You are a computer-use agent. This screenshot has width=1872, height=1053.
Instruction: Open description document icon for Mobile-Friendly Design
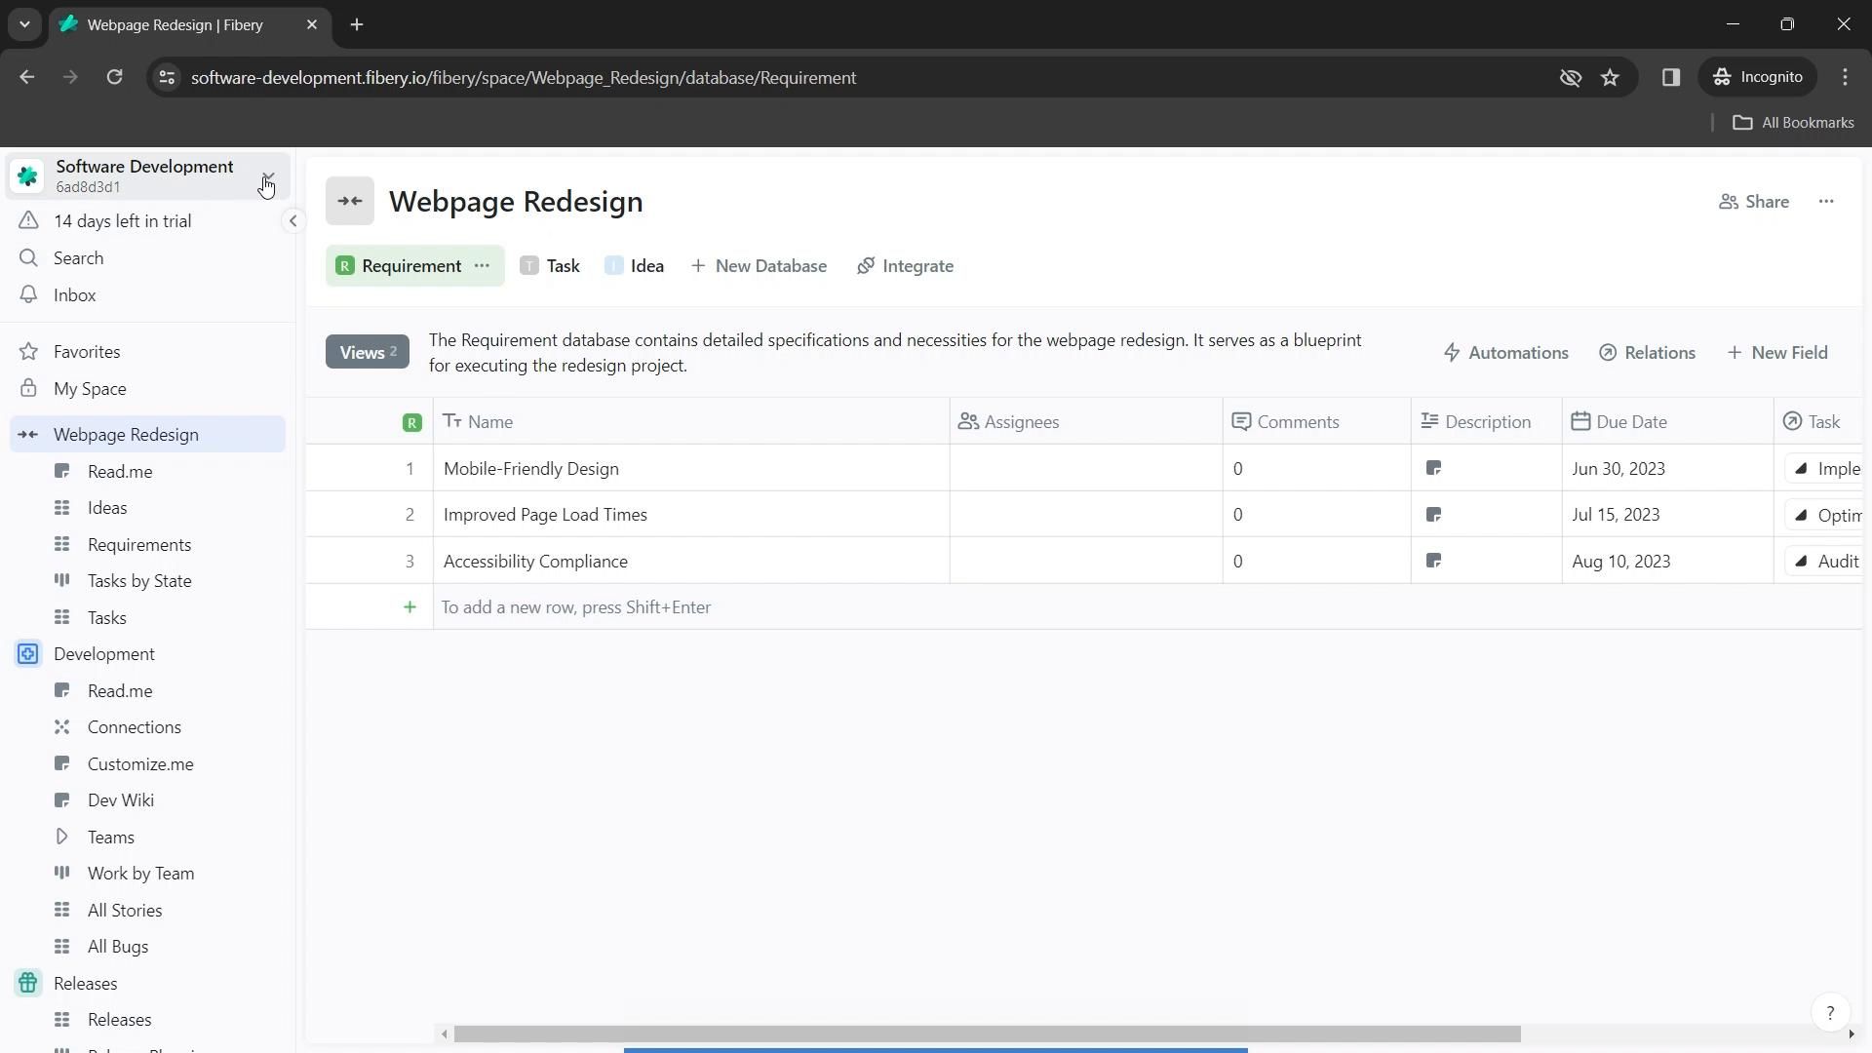(1433, 469)
